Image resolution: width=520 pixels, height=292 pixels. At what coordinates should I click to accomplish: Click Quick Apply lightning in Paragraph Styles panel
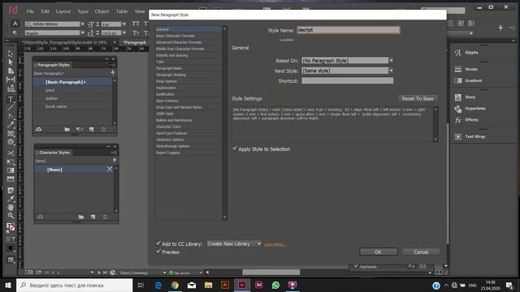tap(113, 72)
